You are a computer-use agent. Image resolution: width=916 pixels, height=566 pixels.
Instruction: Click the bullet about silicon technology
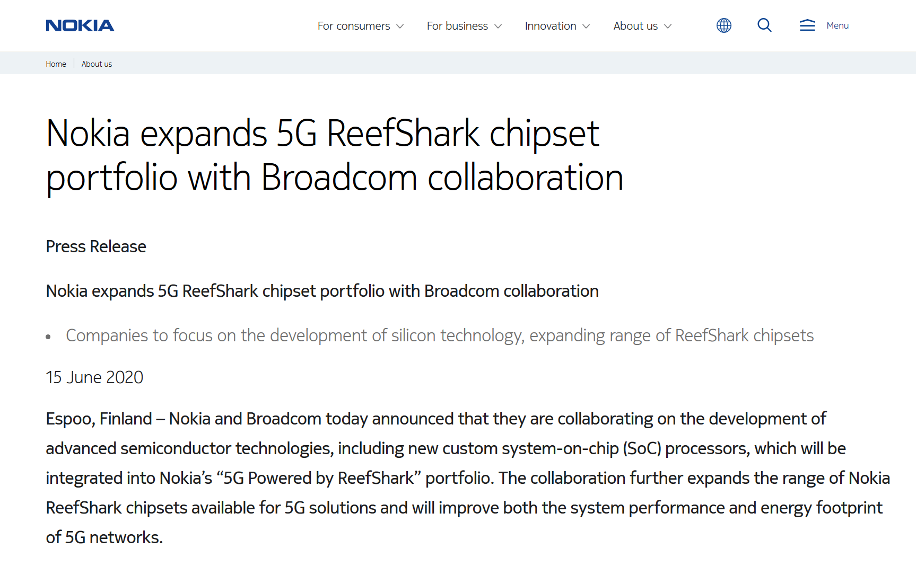(x=439, y=335)
